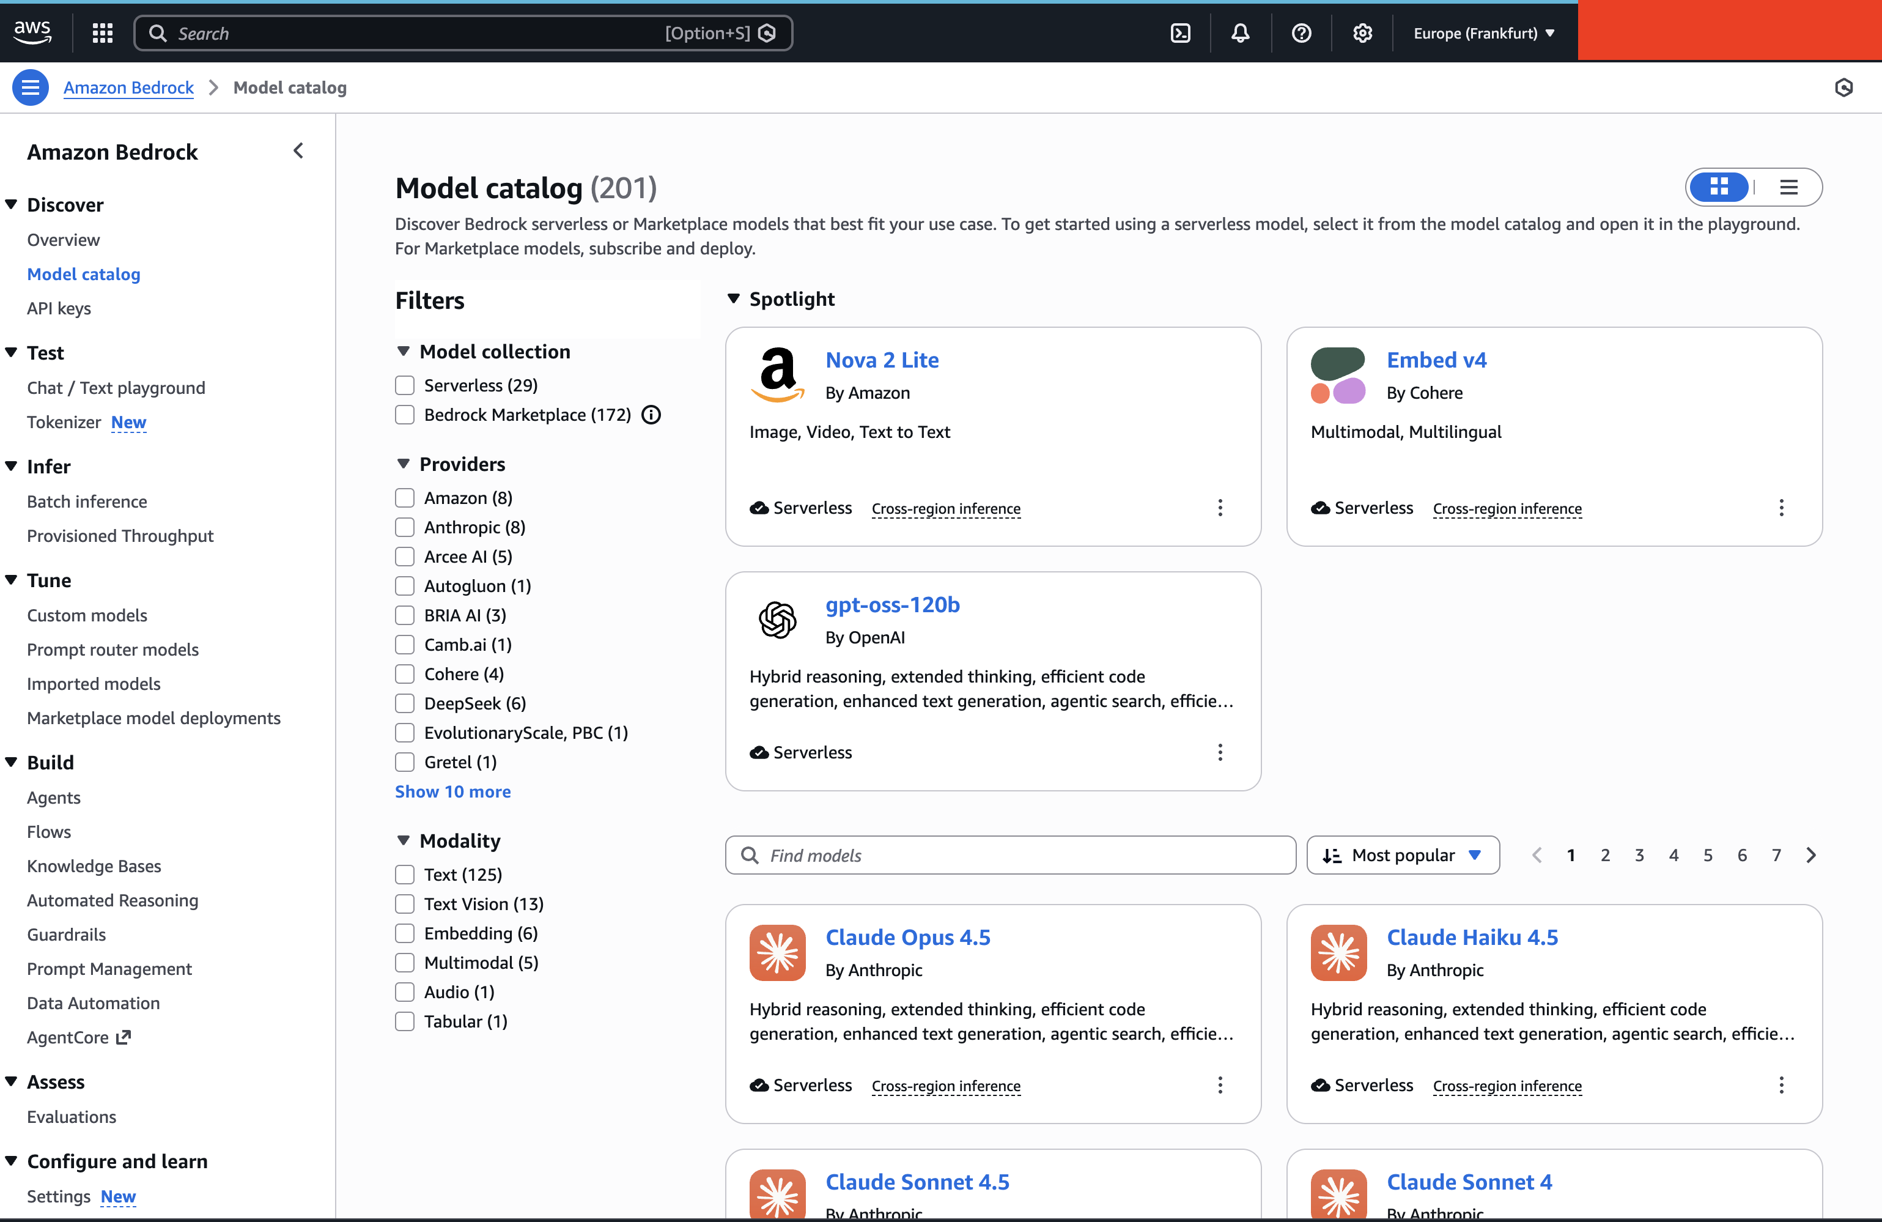The width and height of the screenshot is (1882, 1222).
Task: Enable the Anthropic (8) provider filter
Action: [405, 528]
